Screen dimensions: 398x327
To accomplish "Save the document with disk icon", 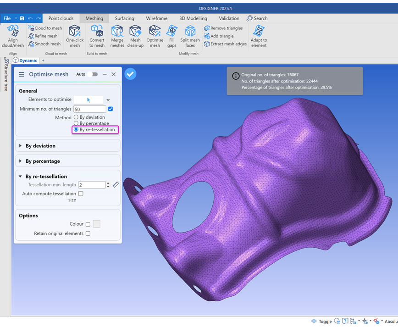I will [x=22, y=18].
